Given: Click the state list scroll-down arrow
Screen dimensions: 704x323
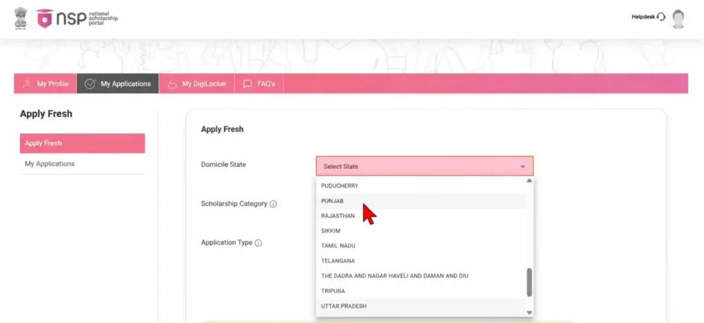Looking at the screenshot, I should [x=529, y=313].
